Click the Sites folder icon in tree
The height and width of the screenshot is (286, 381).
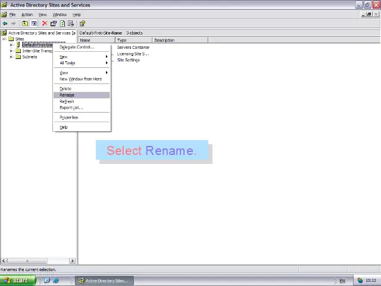(x=11, y=39)
